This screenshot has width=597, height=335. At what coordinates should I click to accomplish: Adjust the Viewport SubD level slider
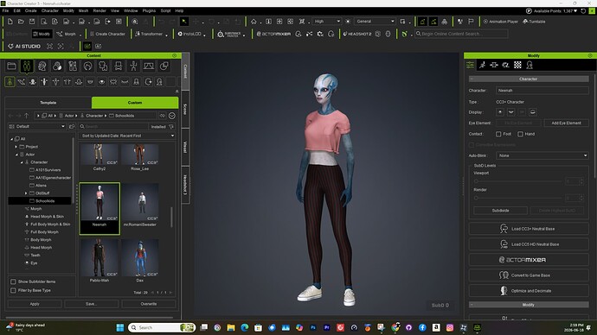click(x=517, y=181)
